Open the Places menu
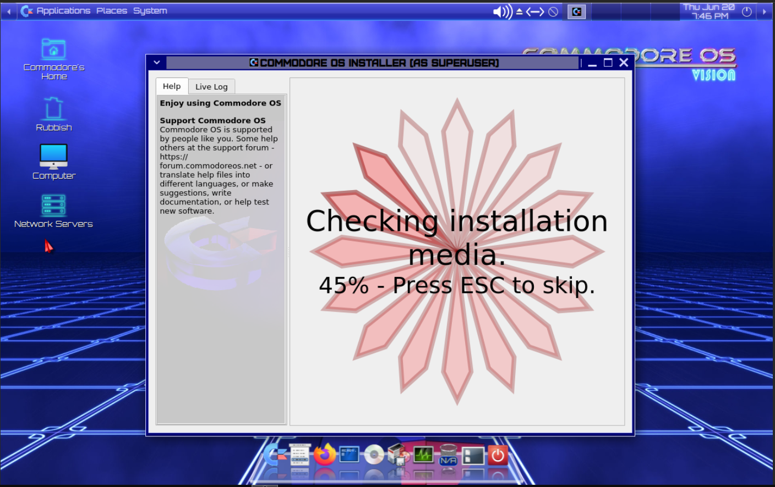The height and width of the screenshot is (487, 775). pos(112,10)
